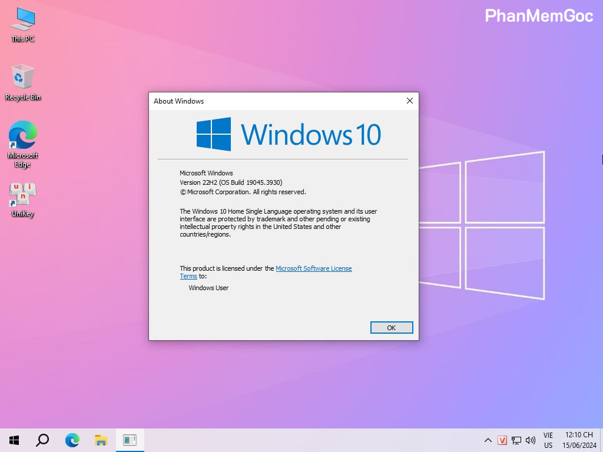Launch Edge from the taskbar
Image resolution: width=603 pixels, height=452 pixels.
point(72,440)
